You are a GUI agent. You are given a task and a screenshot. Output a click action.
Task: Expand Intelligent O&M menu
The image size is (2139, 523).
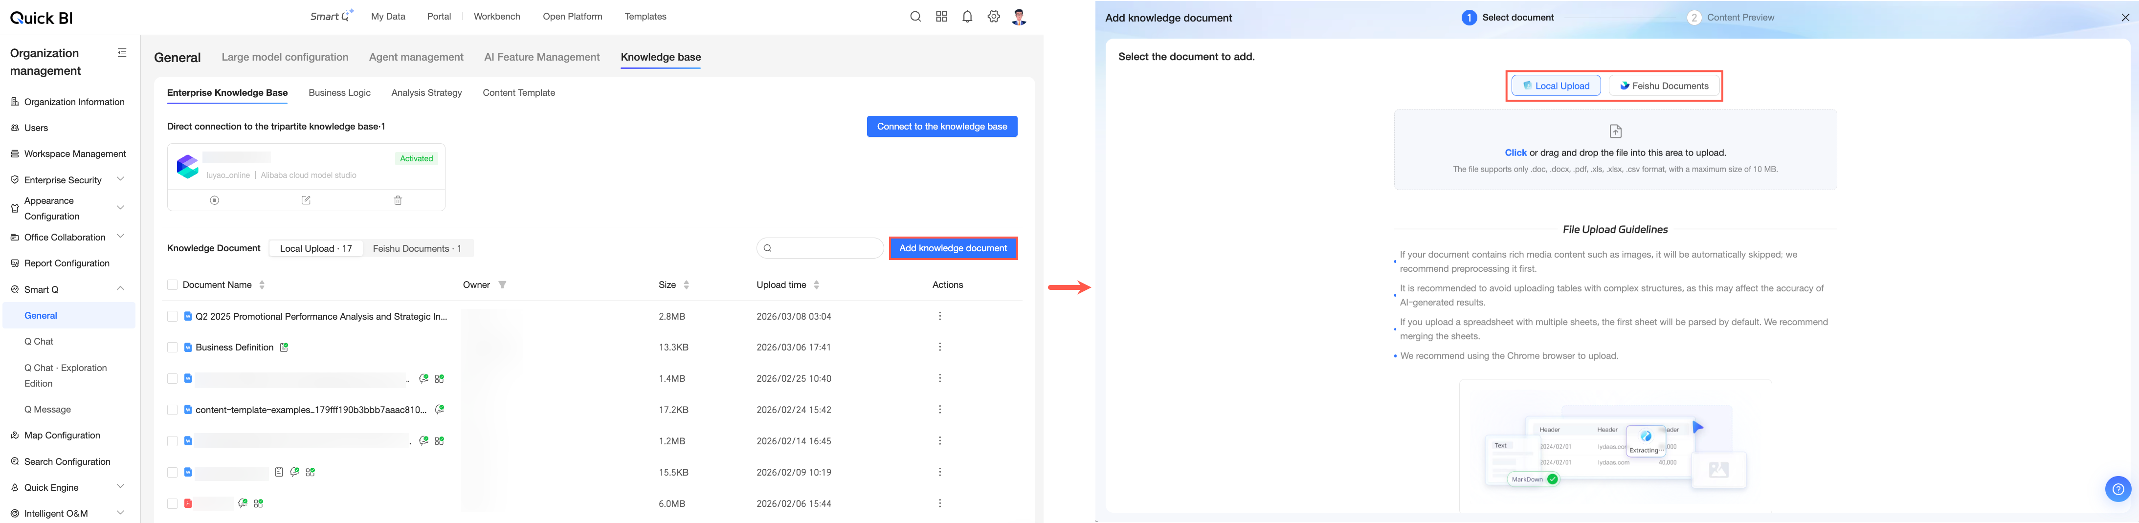(120, 512)
